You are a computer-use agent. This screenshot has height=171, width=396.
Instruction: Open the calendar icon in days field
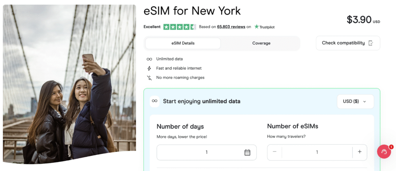point(247,152)
